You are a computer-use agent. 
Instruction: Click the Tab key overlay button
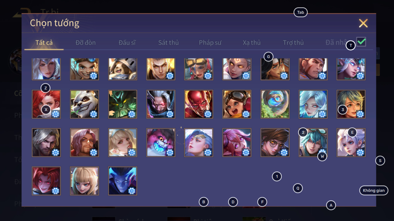(301, 12)
